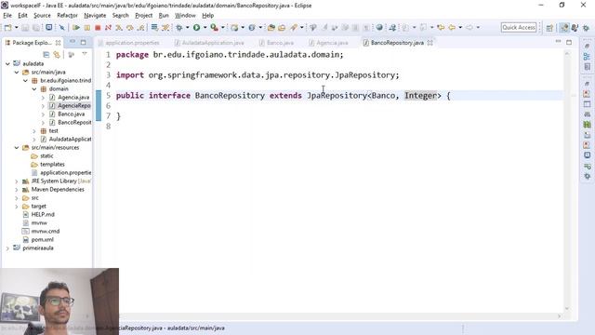Toggle Link with Editor in Package Explorer
Image resolution: width=595 pixels, height=335 pixels.
coord(57,55)
